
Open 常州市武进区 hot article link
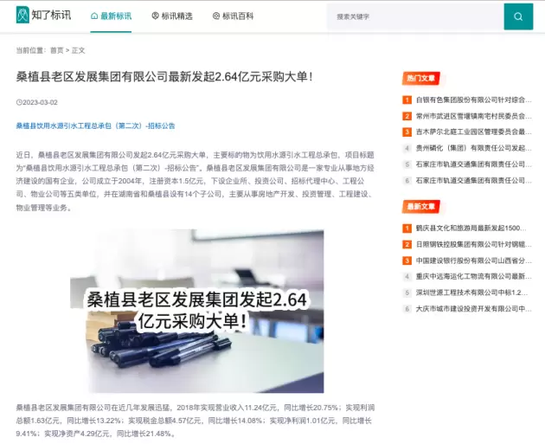click(471, 116)
